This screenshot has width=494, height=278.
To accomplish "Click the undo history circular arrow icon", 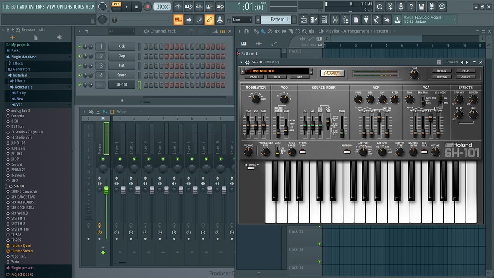I will (x=380, y=7).
